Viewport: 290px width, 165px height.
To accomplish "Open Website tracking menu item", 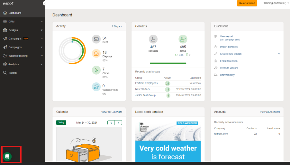I will click(x=18, y=56).
